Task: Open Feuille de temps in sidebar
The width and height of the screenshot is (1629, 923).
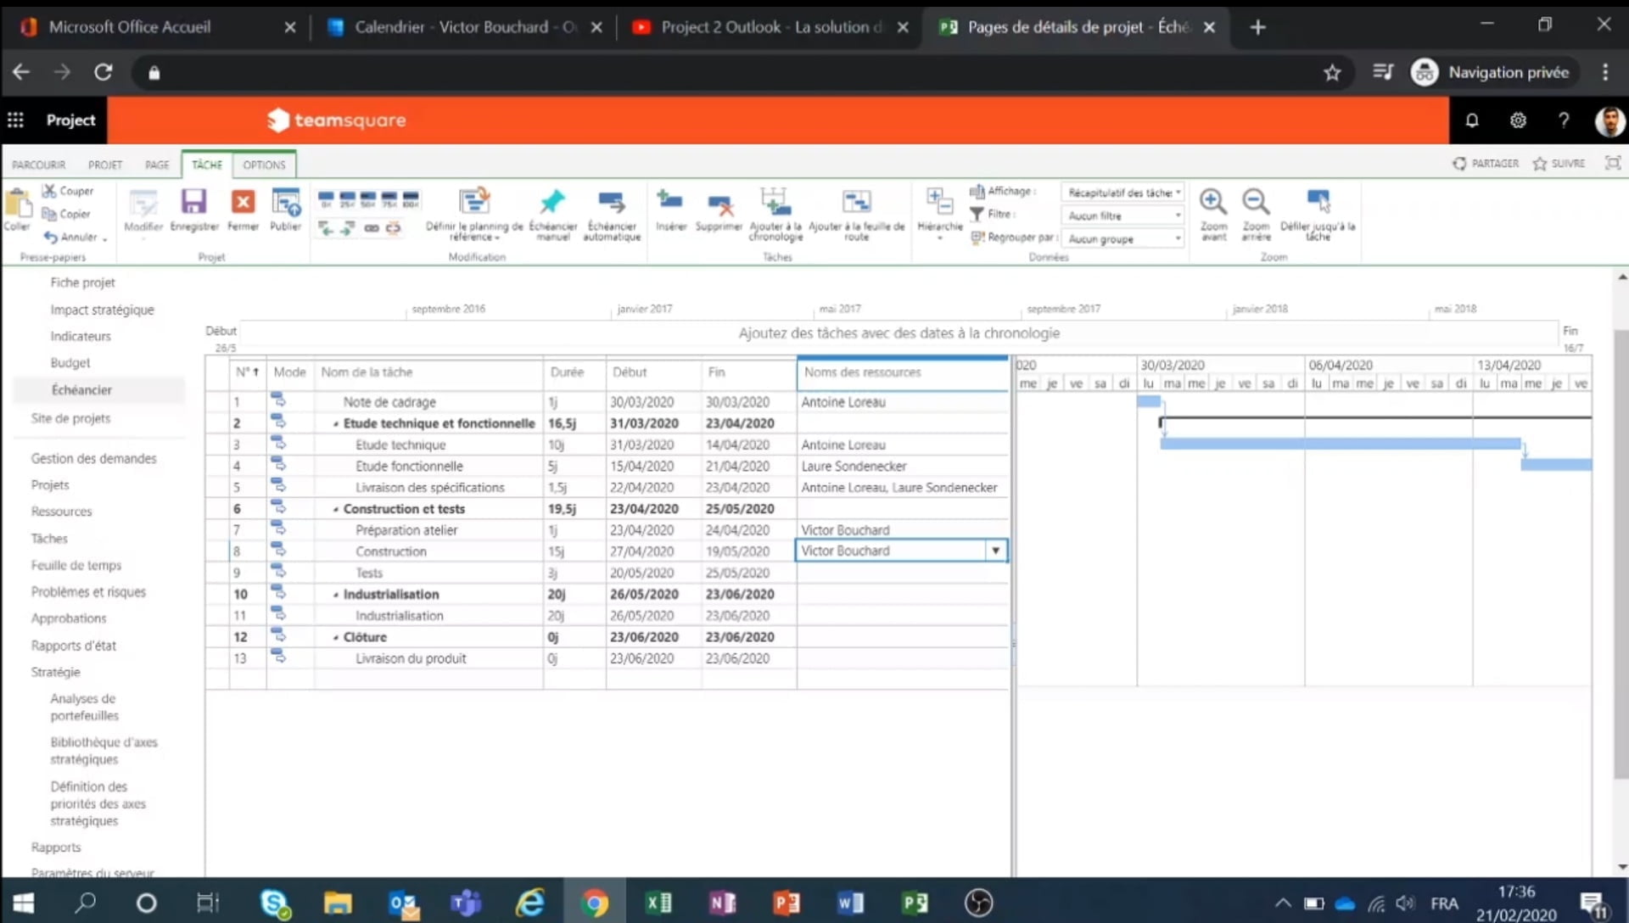Action: [x=76, y=565]
